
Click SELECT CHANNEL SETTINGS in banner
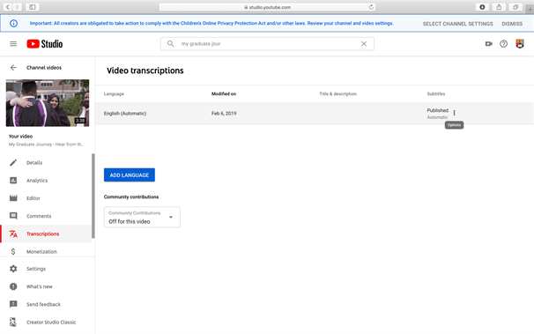tap(457, 24)
